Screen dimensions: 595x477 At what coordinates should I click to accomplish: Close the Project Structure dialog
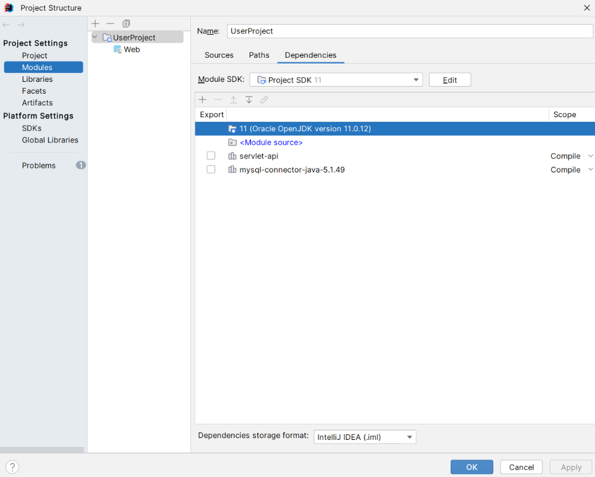pyautogui.click(x=587, y=8)
